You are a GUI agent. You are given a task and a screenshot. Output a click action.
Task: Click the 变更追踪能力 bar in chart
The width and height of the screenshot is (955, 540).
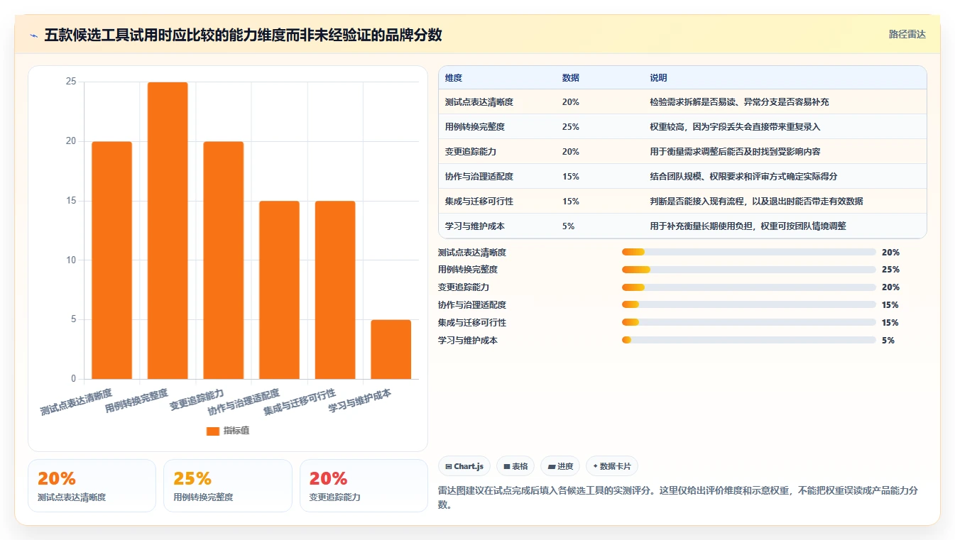point(224,260)
